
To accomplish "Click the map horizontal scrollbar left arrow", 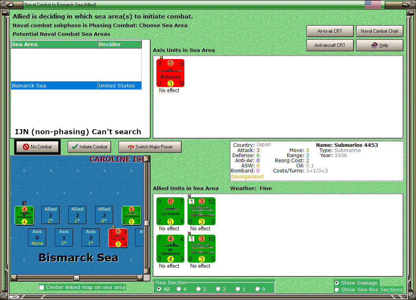I will point(14,278).
